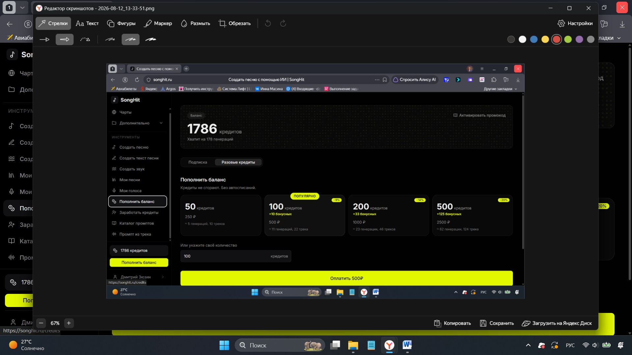Activate the Размыть blur tool
This screenshot has width=632, height=355.
196,23
